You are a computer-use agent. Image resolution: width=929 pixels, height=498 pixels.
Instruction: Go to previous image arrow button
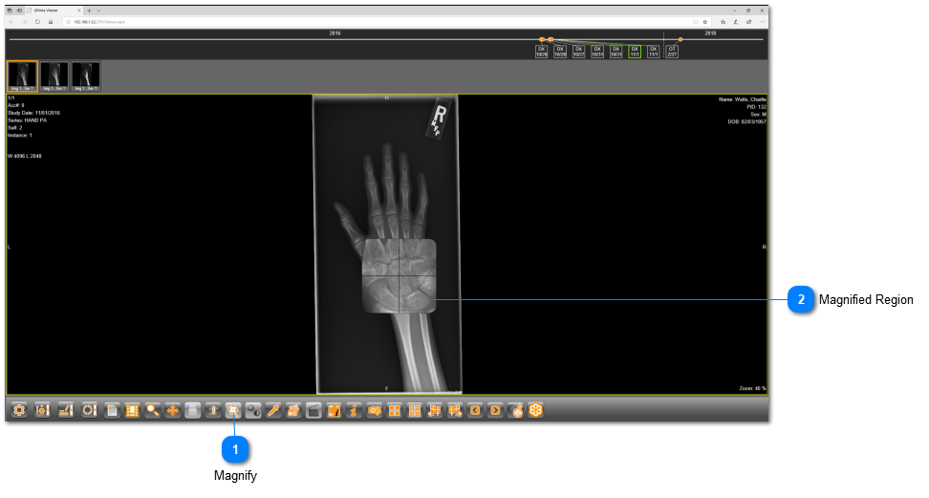[x=475, y=410]
